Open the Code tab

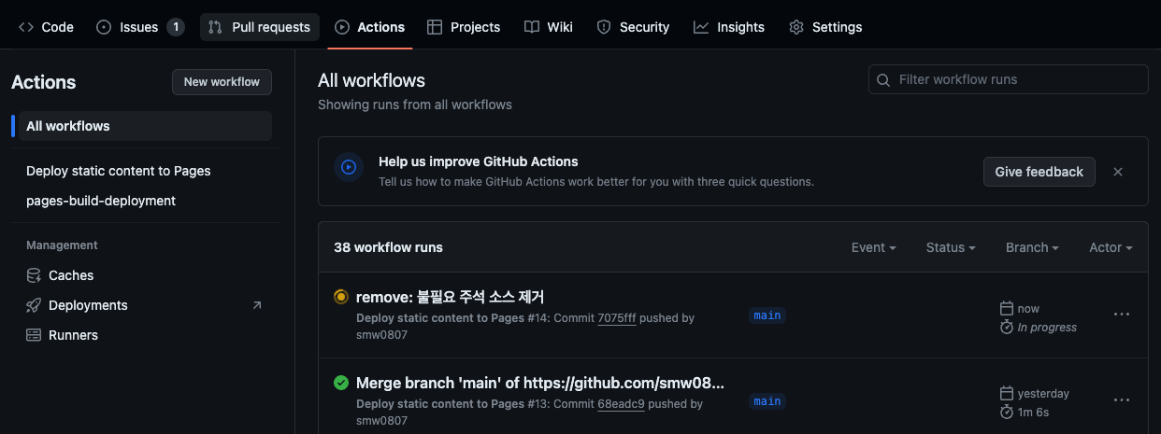46,27
